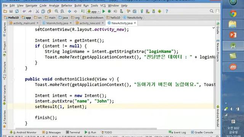Place cursor on the finish(); line
This screenshot has height=137, width=244.
[x=46, y=118]
